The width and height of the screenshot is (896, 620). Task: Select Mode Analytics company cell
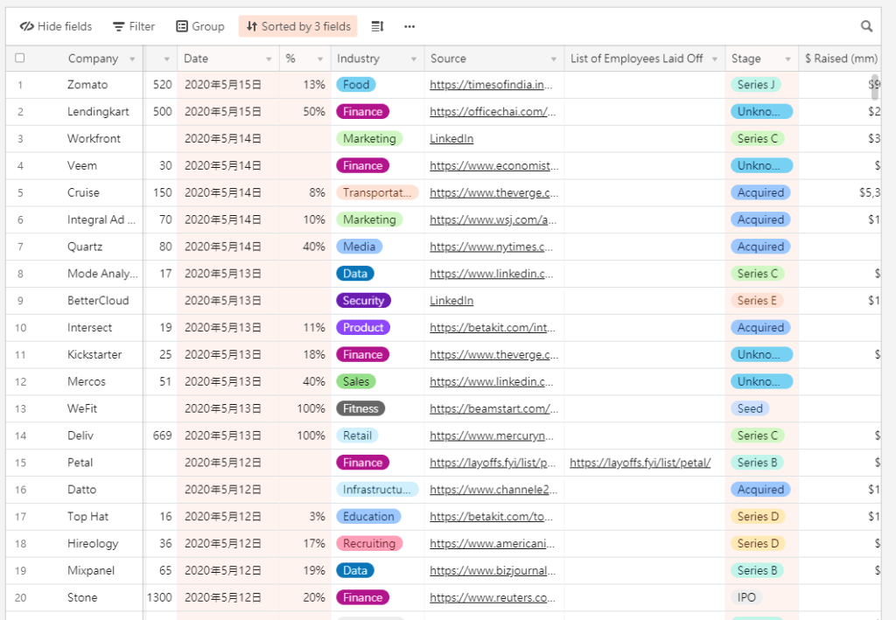pos(102,274)
